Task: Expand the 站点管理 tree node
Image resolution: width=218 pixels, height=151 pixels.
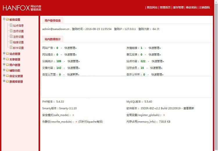Action: pos(4,53)
